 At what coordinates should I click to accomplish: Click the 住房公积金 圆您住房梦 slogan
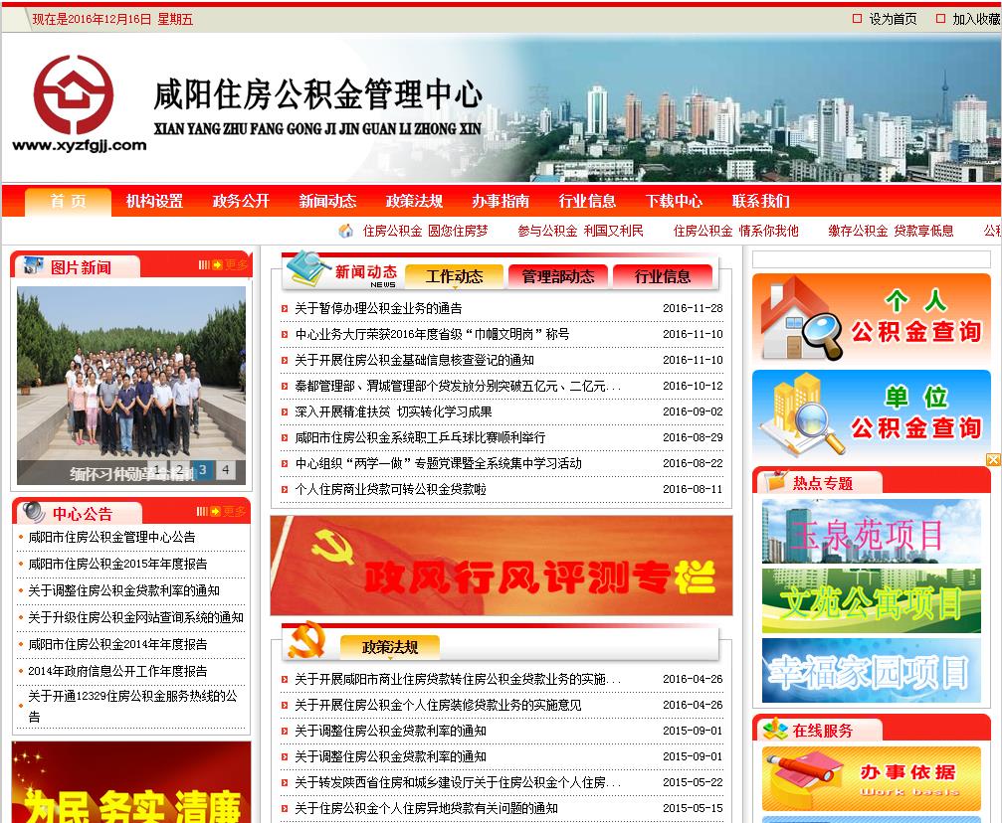(x=425, y=232)
